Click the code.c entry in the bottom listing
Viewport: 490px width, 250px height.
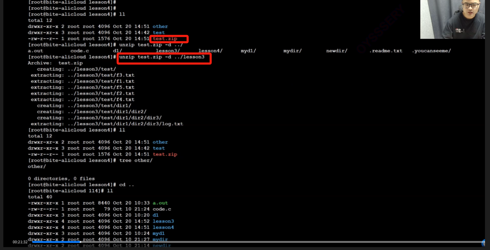162,209
